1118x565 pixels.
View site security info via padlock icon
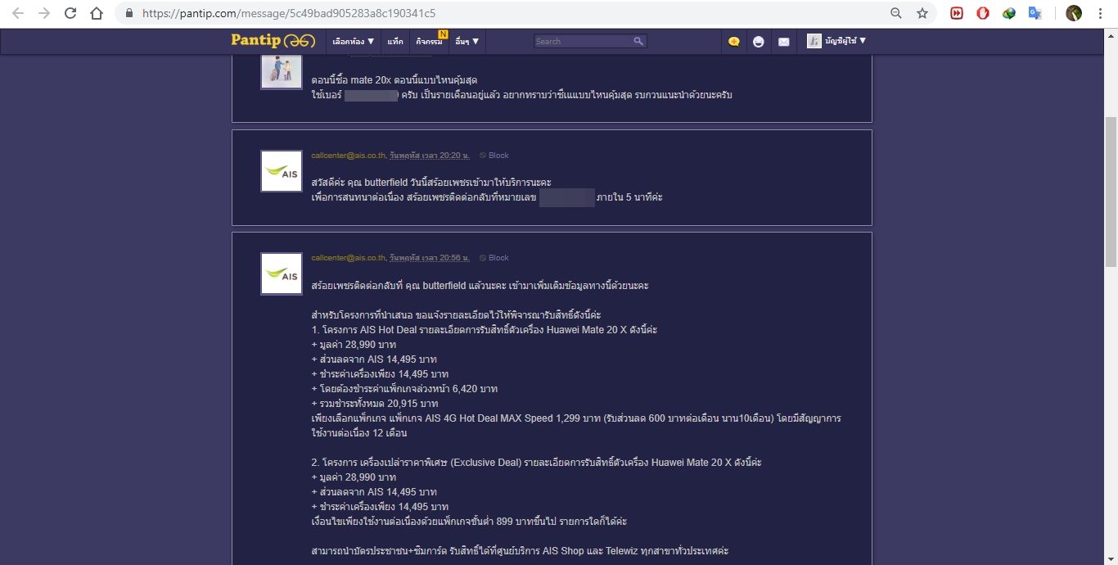coord(129,13)
